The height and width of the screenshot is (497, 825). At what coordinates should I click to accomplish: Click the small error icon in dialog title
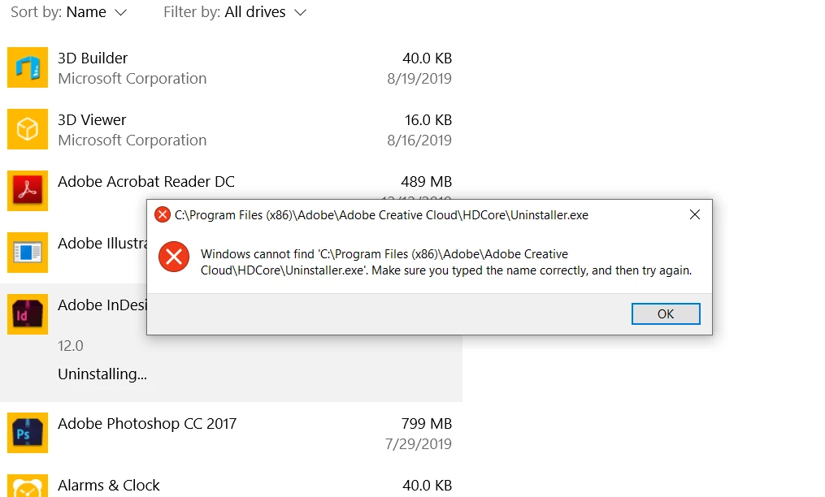pos(162,214)
